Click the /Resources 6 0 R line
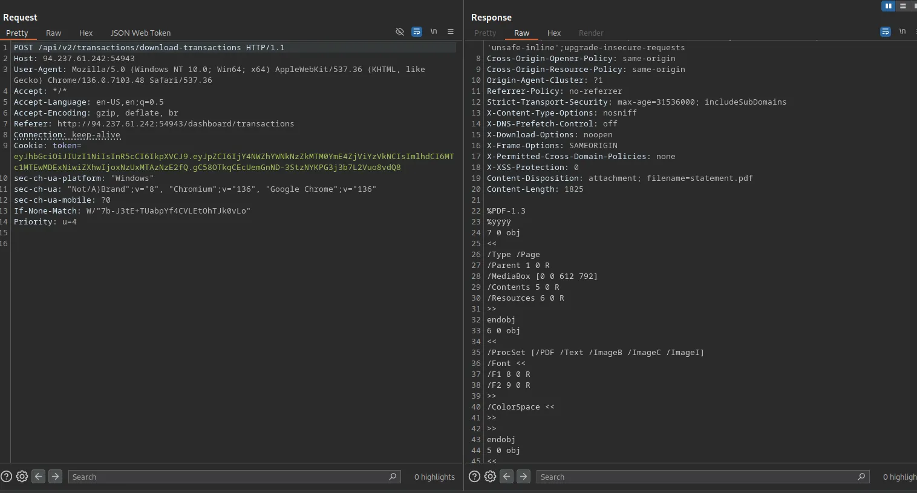Screen dimensions: 917x493 coord(526,298)
